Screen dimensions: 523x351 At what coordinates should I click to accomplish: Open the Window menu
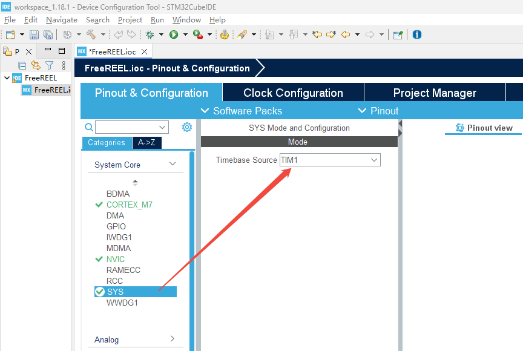pos(187,20)
